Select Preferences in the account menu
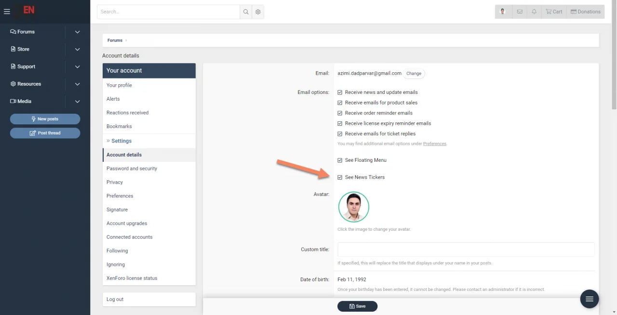Viewport: 617px width, 315px height. (120, 196)
